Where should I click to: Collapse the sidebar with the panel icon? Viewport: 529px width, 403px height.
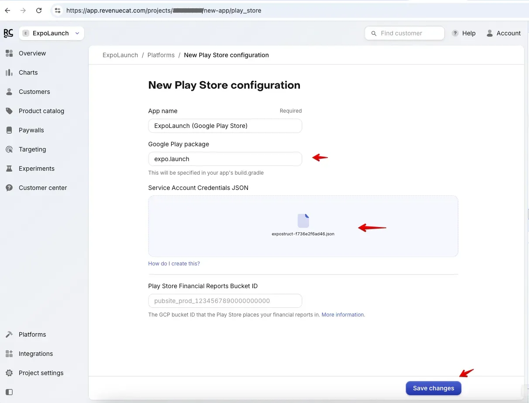pyautogui.click(x=9, y=392)
